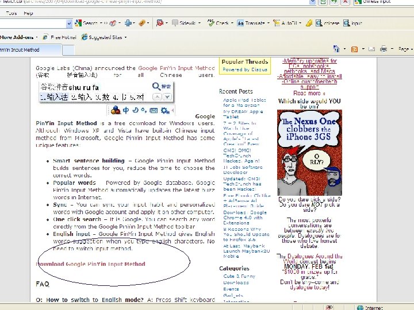Viewport: 414px width, 310px height.
Task: Click the down arrow in IME candidate box
Action: point(167,97)
